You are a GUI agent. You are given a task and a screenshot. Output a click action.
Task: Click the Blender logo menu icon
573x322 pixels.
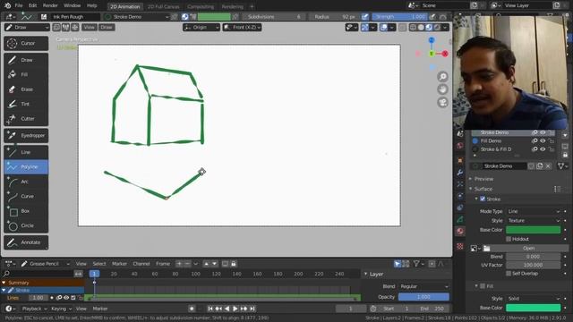point(7,5)
